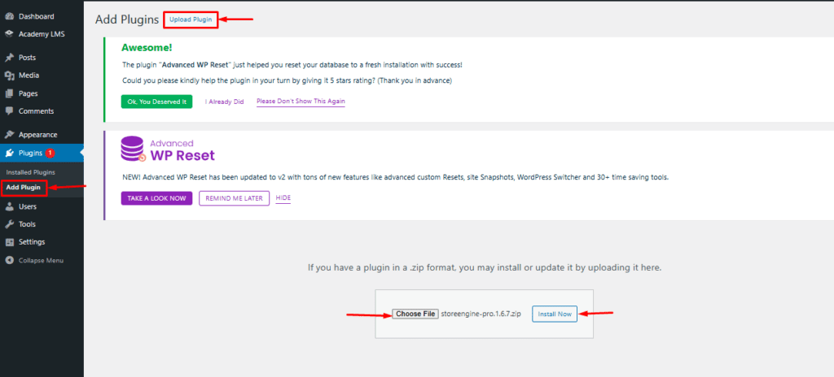Open the Academy LMS menu
834x377 pixels.
(42, 34)
